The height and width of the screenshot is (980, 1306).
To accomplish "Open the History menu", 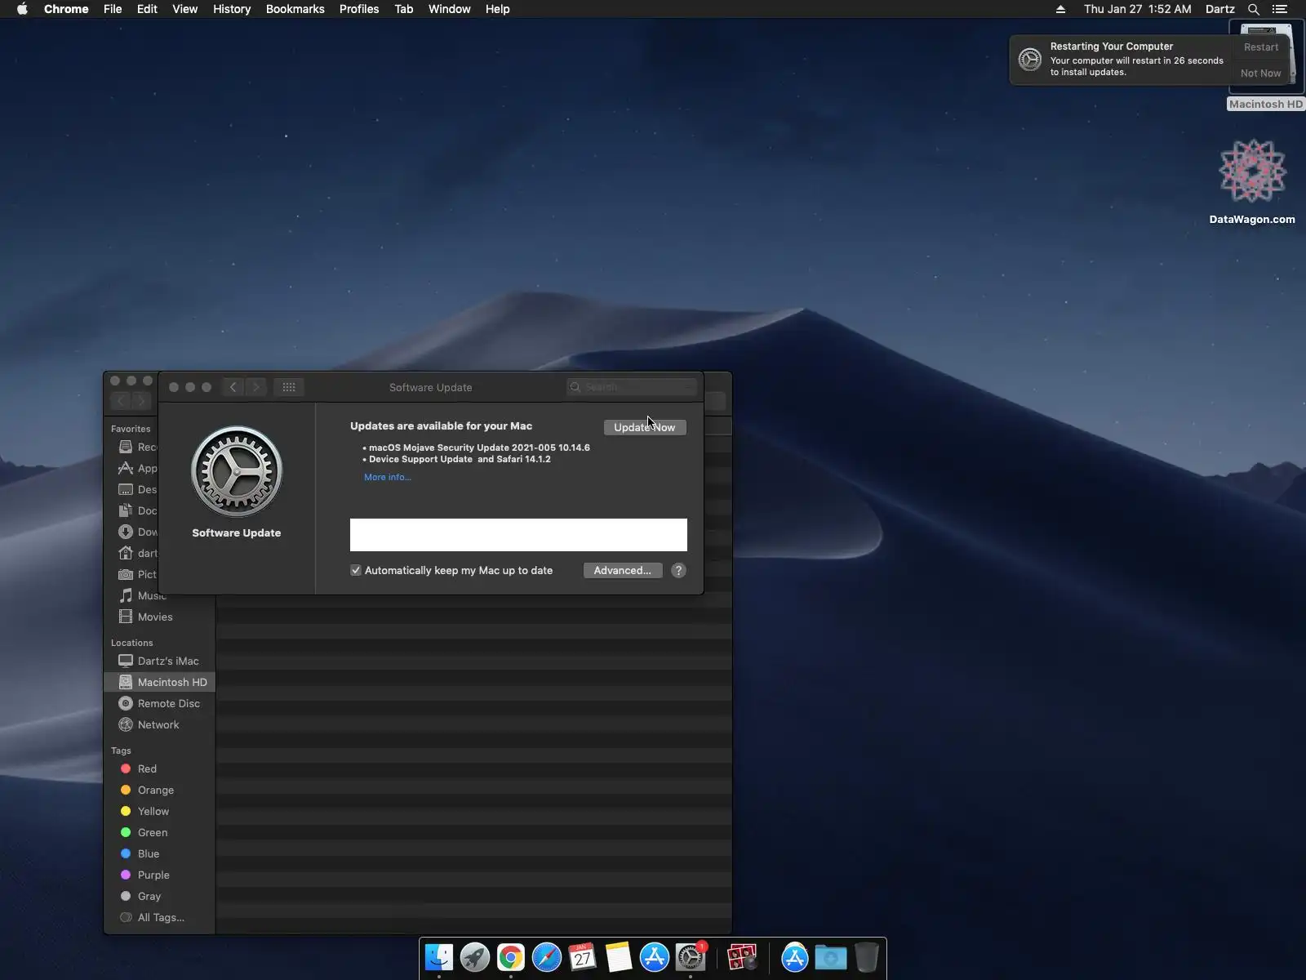I will pyautogui.click(x=232, y=9).
